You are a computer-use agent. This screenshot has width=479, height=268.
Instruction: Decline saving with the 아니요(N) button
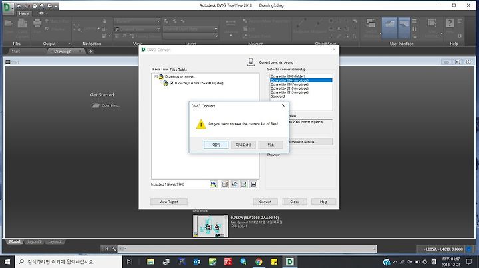243,145
